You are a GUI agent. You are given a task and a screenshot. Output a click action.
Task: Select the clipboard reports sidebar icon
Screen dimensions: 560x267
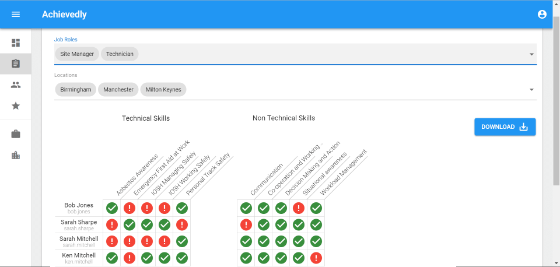coord(16,64)
